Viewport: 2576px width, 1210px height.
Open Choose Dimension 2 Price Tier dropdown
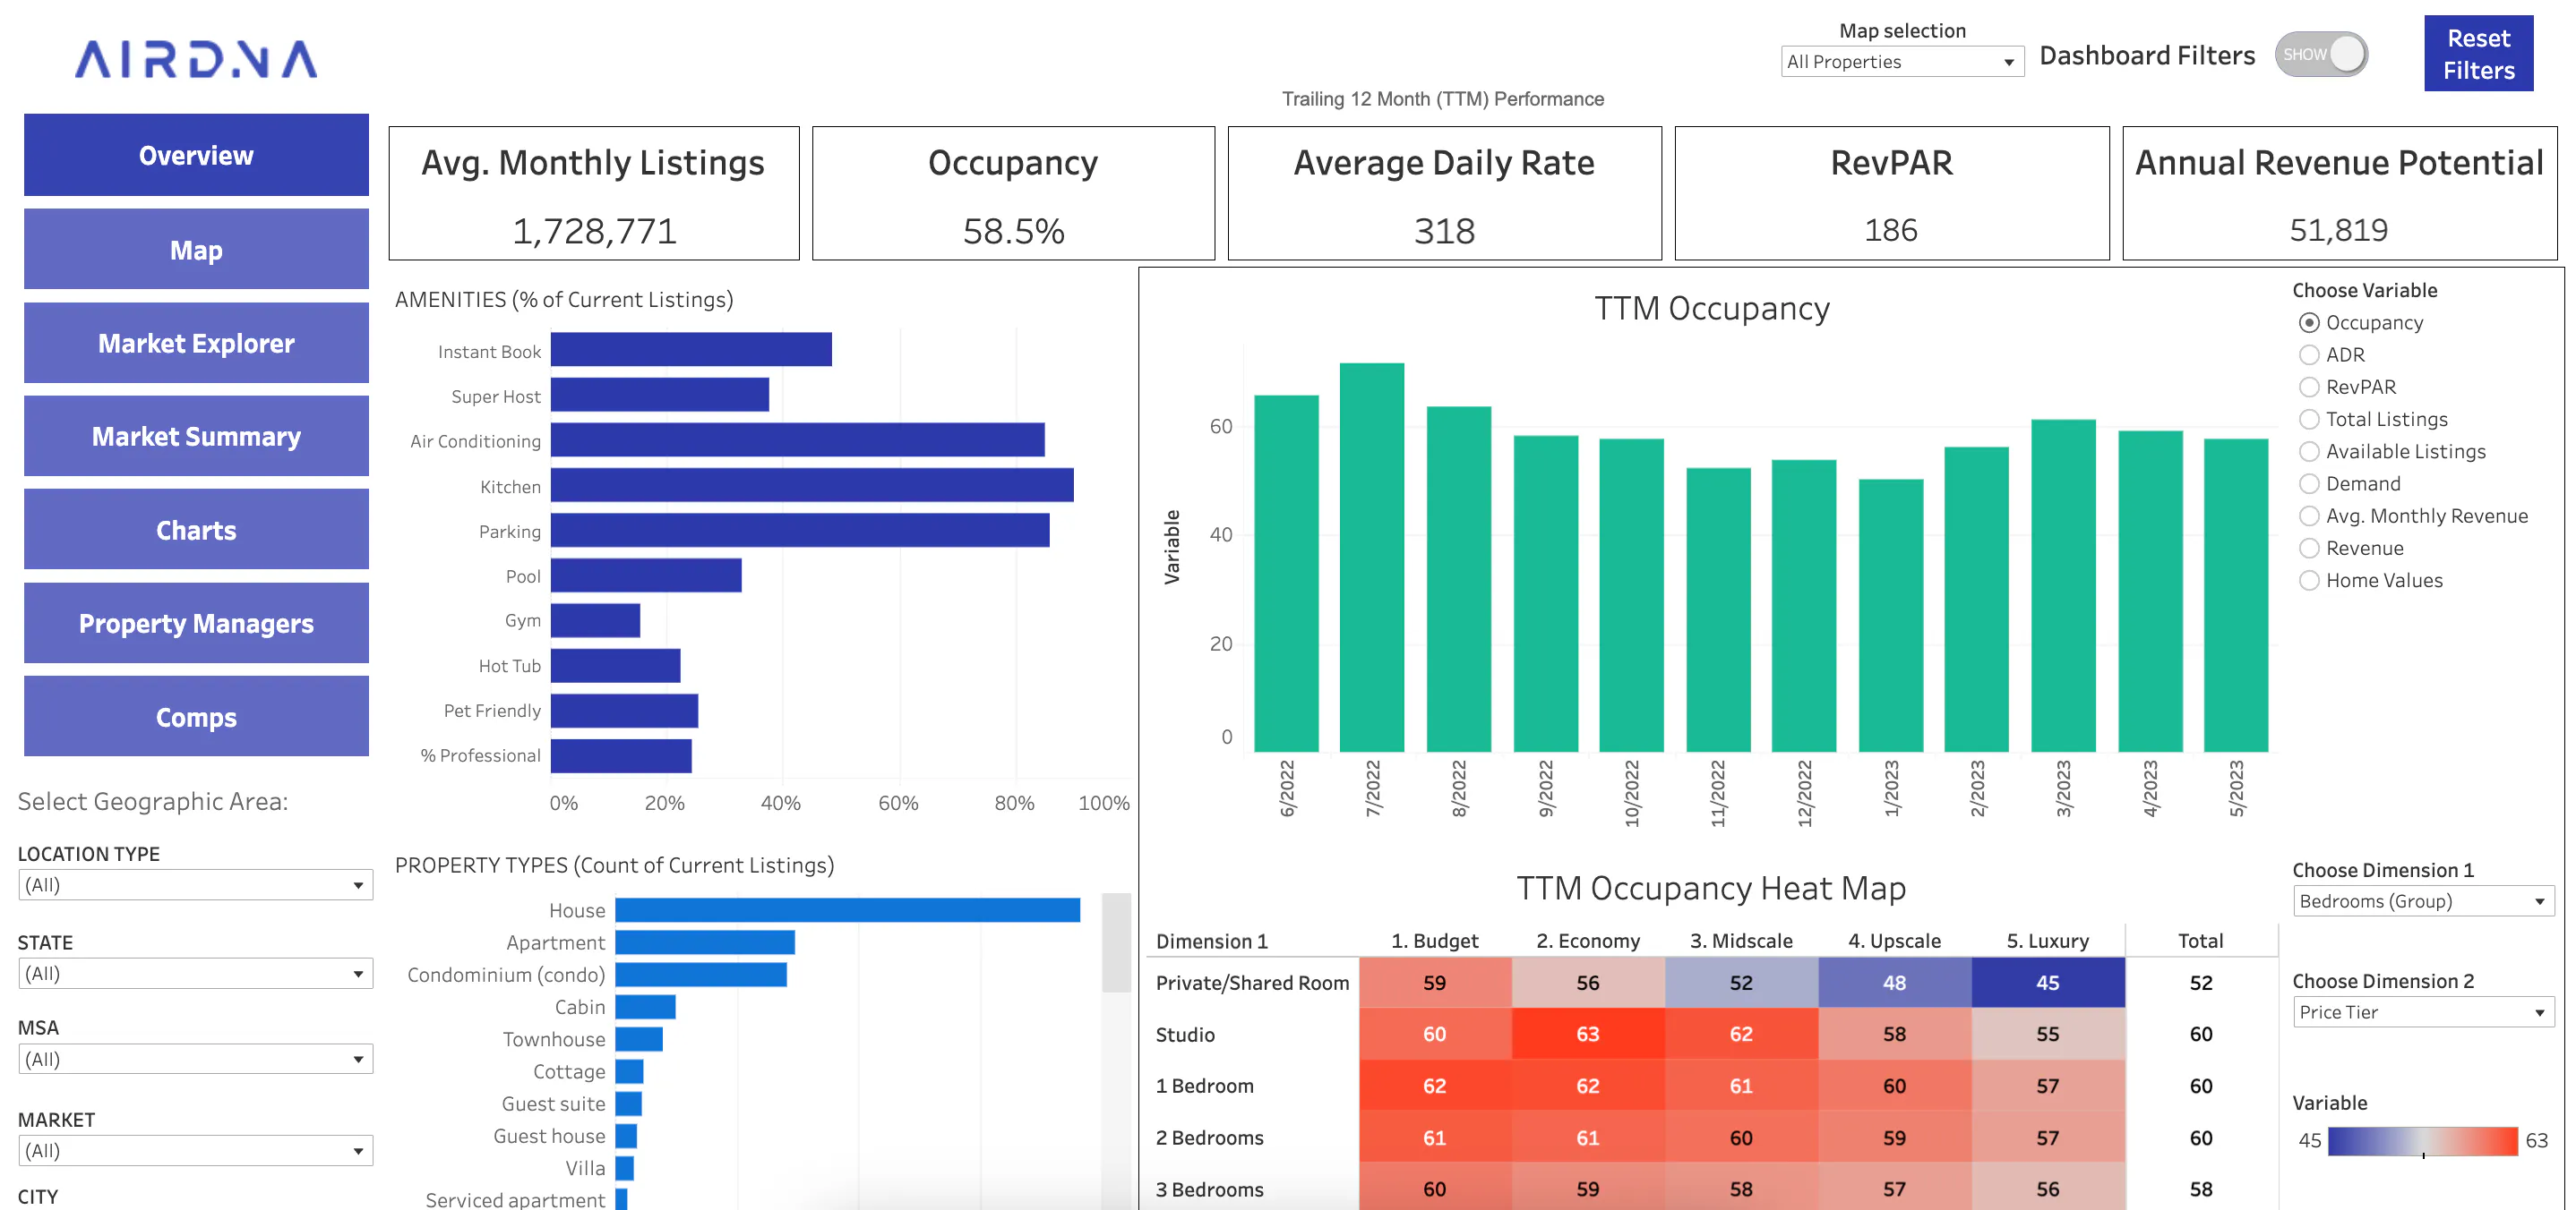coord(2423,1012)
